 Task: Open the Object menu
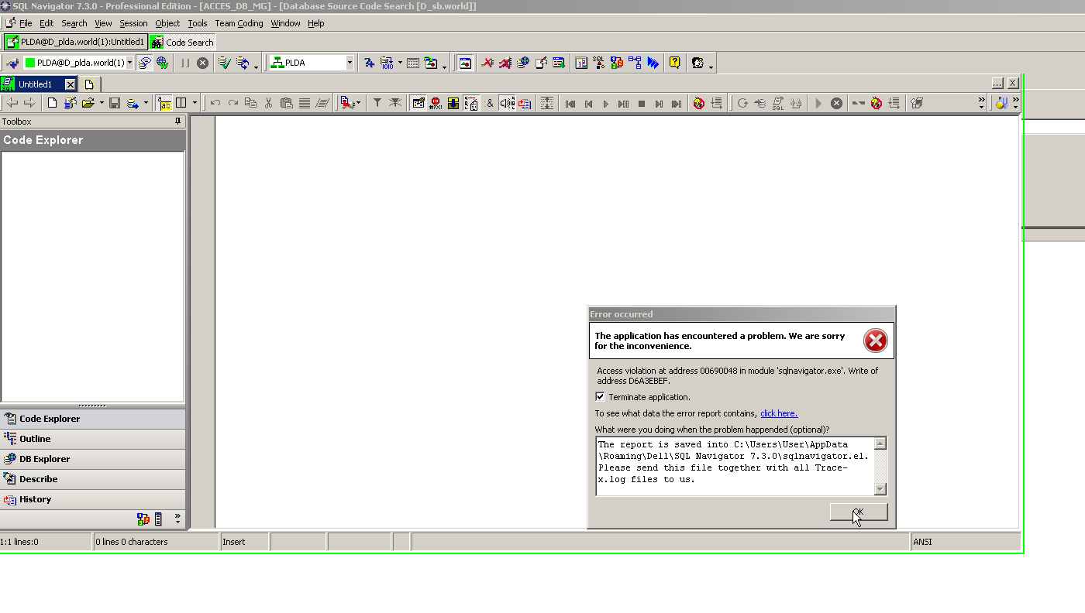tap(167, 23)
